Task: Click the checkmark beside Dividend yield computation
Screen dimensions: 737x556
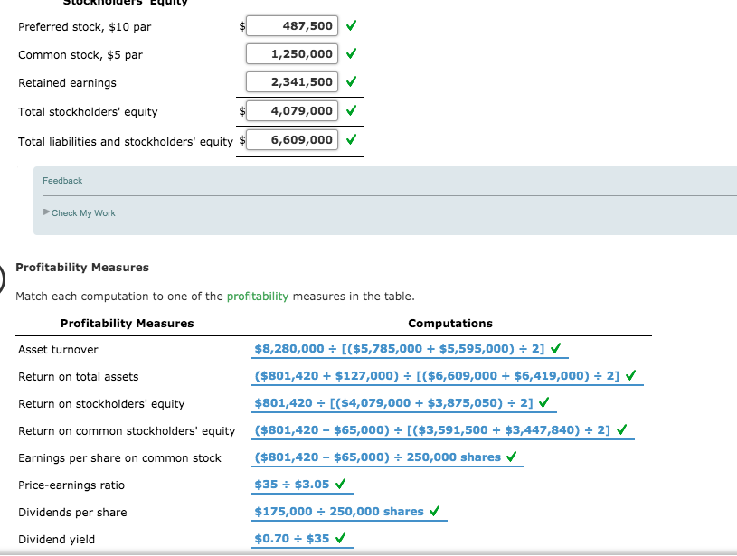Action: tap(340, 539)
